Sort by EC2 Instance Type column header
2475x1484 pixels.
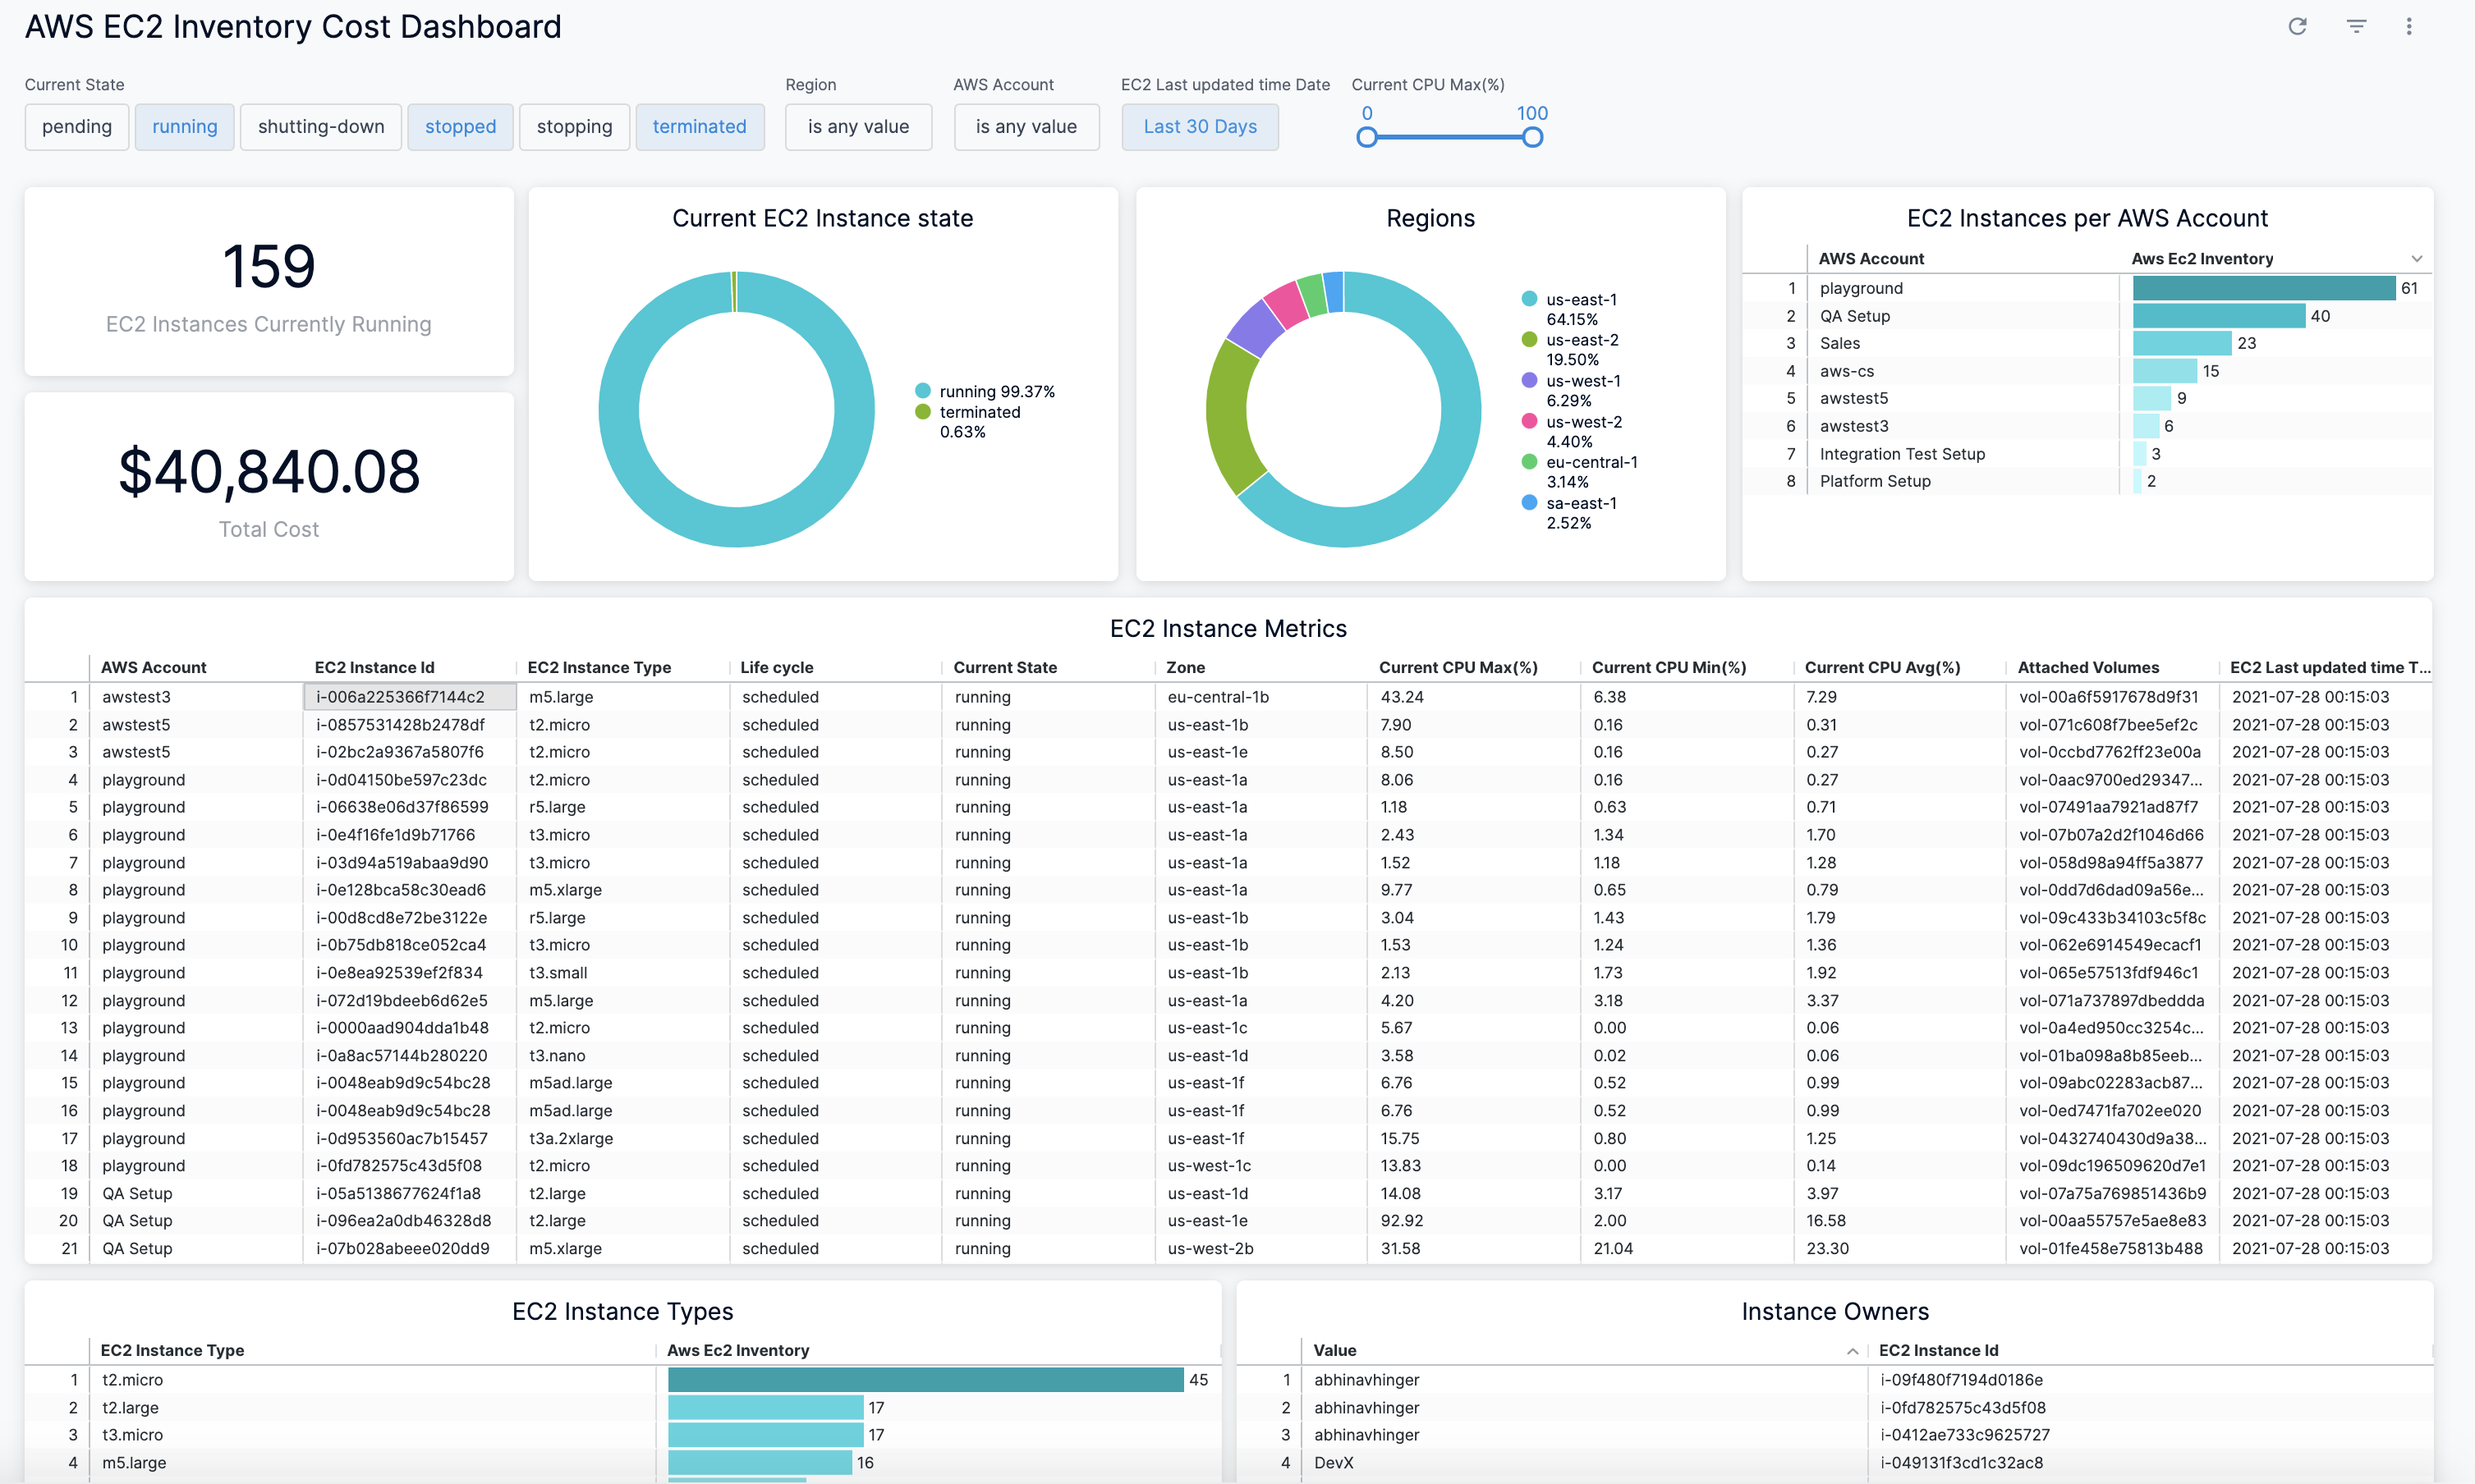tap(599, 667)
